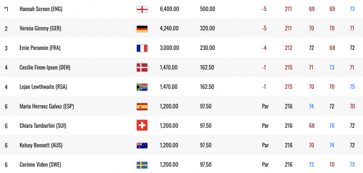
Task: Select Chiara Tamburlini (SUI) player name
Action: [43, 126]
